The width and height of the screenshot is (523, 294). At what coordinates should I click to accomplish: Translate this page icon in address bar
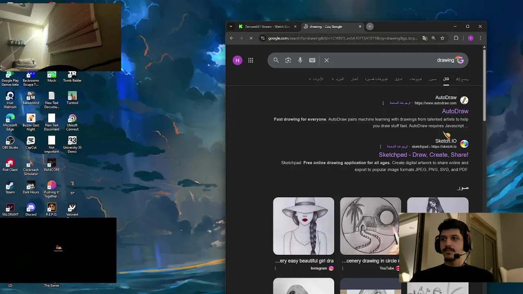[x=425, y=38]
